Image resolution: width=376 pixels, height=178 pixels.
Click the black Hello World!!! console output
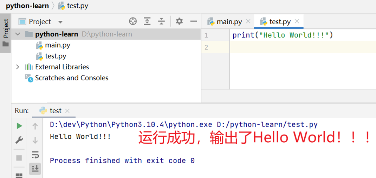pos(80,137)
